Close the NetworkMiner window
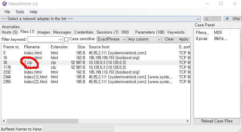Image resolution: width=242 pixels, height=132 pixels. click(235, 4)
